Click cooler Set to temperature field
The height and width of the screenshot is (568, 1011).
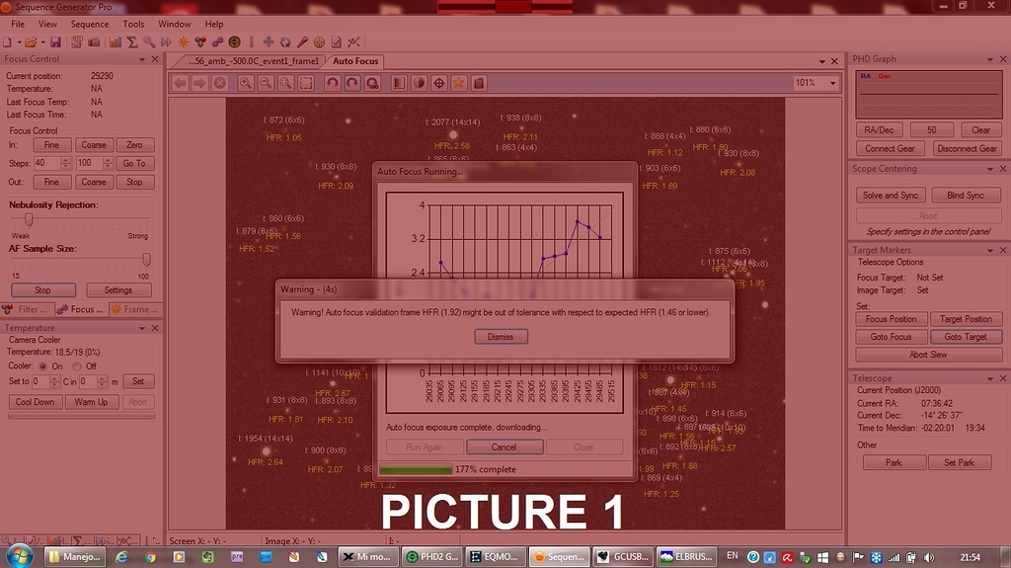tap(40, 381)
